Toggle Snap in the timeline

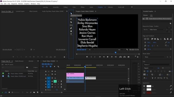[x=47, y=67]
